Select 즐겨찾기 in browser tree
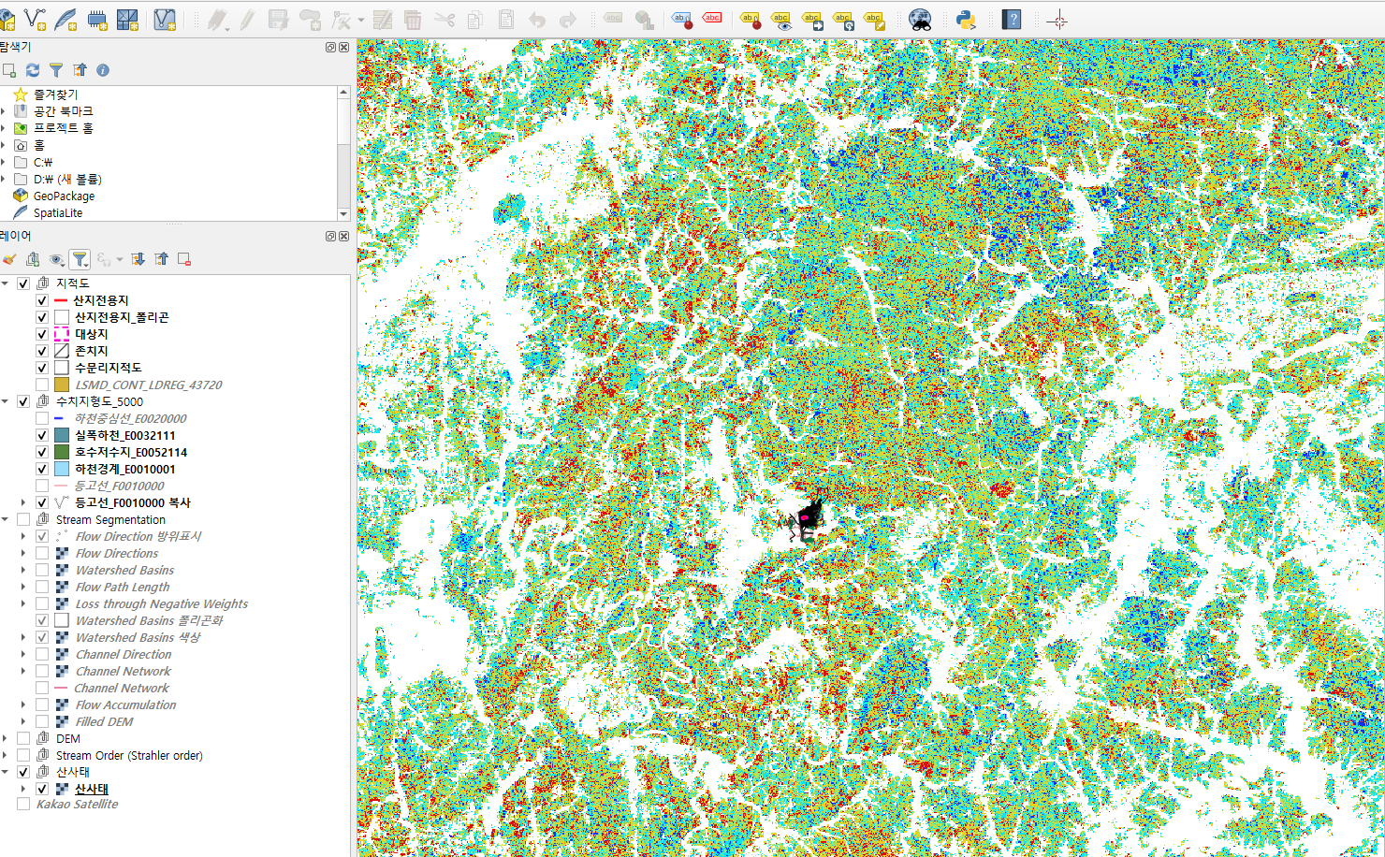Image resolution: width=1385 pixels, height=857 pixels. click(x=56, y=94)
